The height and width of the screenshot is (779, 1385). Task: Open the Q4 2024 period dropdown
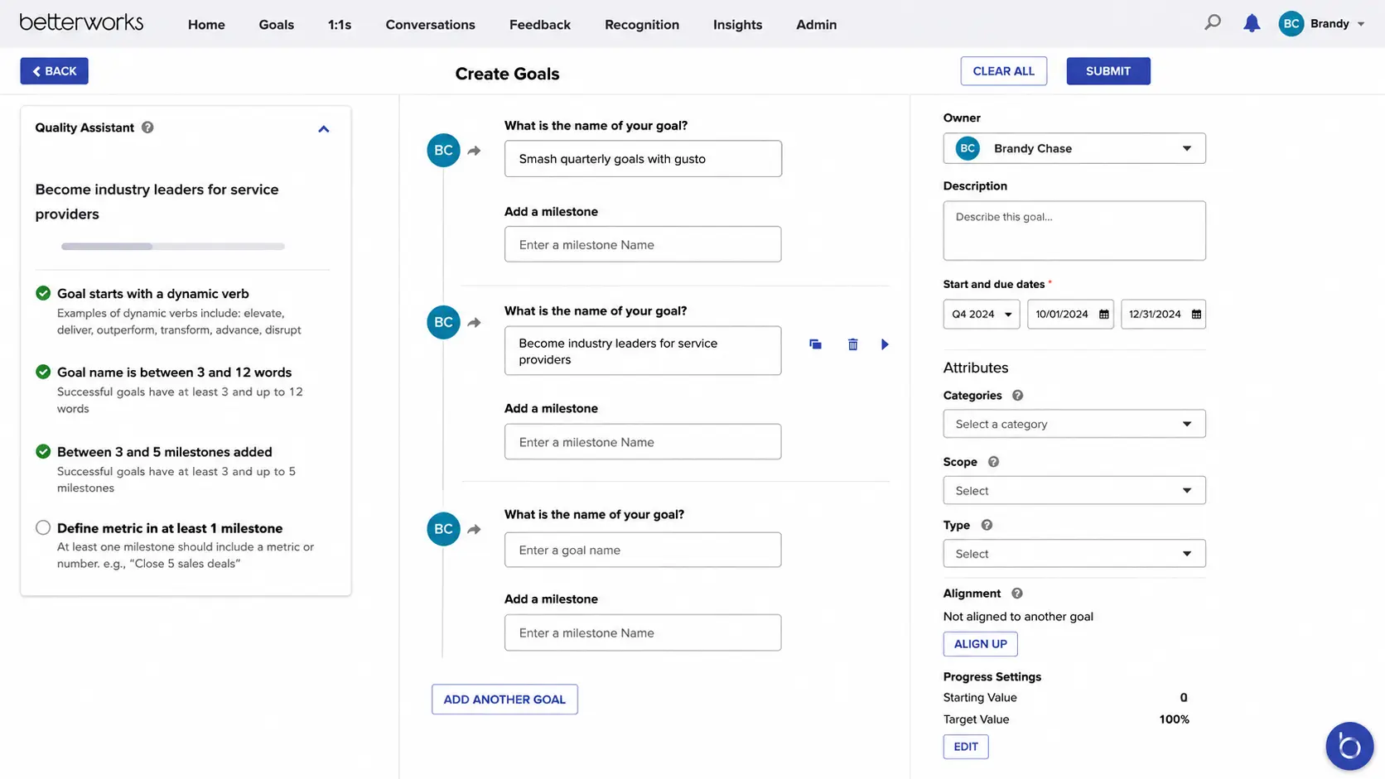click(x=981, y=315)
